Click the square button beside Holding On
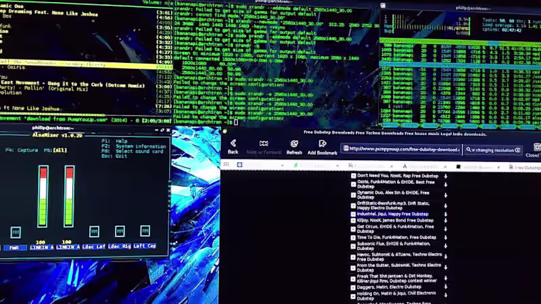Screen dimensions: 541x304 (x=353, y=296)
